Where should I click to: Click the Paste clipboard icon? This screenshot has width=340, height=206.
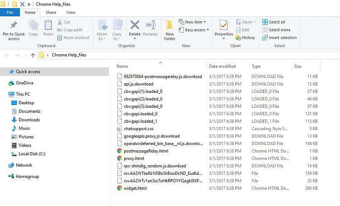coord(48,25)
